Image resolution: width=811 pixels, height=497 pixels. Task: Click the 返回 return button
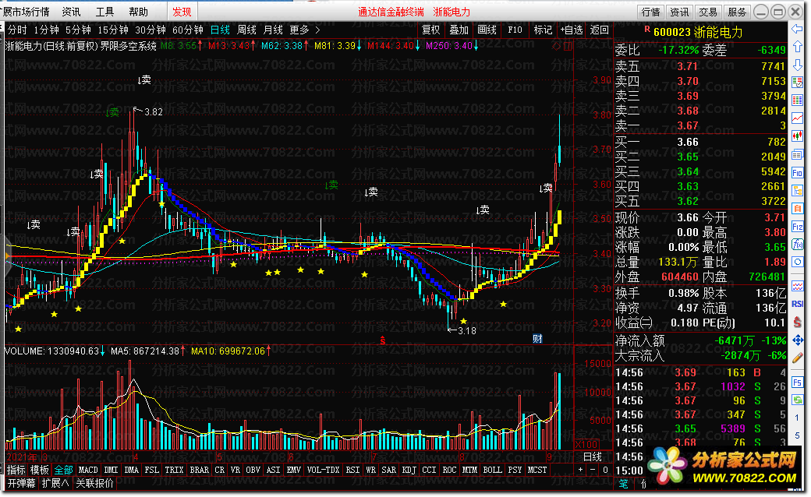click(x=600, y=30)
